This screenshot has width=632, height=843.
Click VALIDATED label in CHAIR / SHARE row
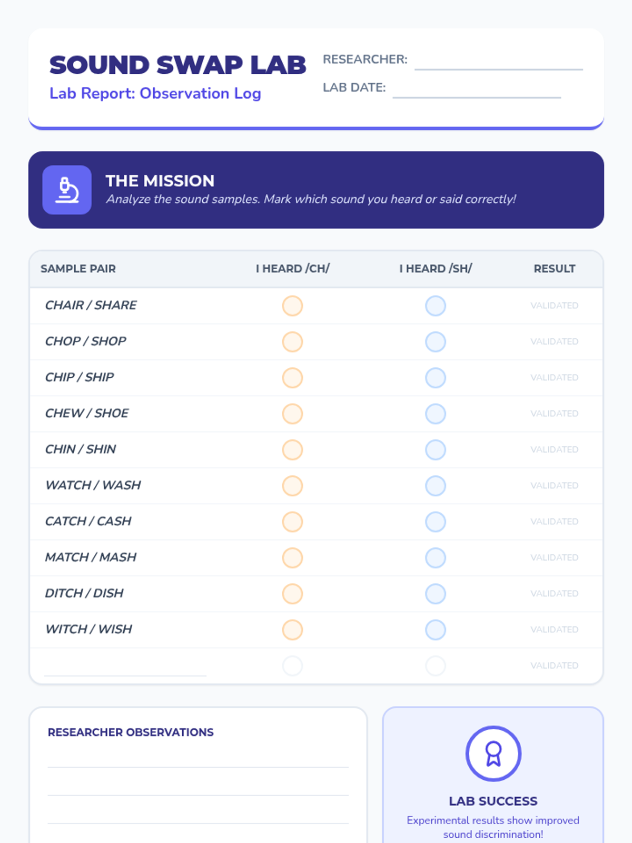[x=554, y=306]
